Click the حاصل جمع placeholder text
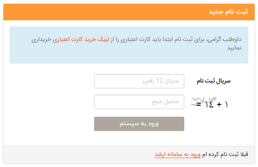This screenshot has width=258, height=167. [x=165, y=102]
